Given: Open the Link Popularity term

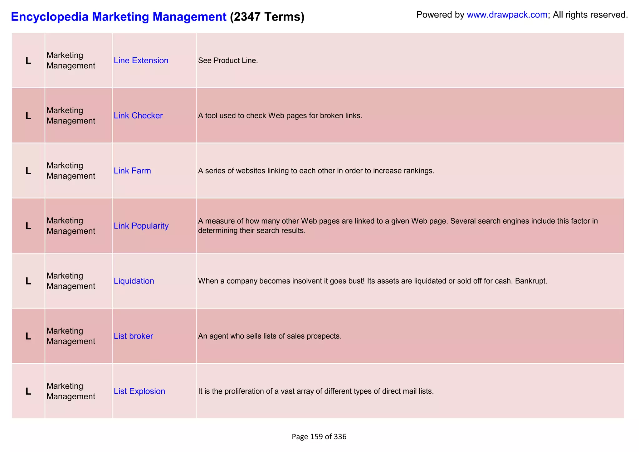Looking at the screenshot, I should pyautogui.click(x=141, y=226).
